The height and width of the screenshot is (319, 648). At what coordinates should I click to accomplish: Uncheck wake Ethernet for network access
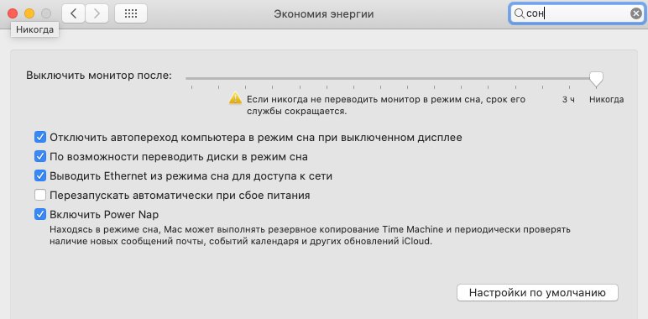click(40, 176)
